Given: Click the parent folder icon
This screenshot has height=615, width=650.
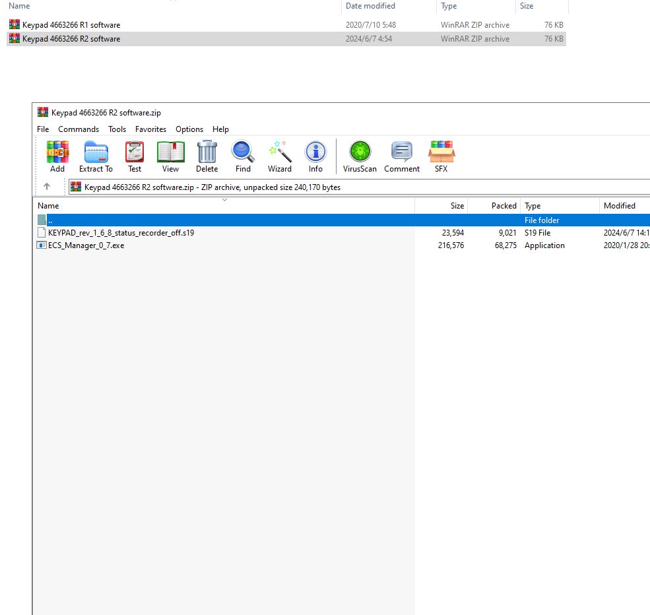Looking at the screenshot, I should (42, 220).
